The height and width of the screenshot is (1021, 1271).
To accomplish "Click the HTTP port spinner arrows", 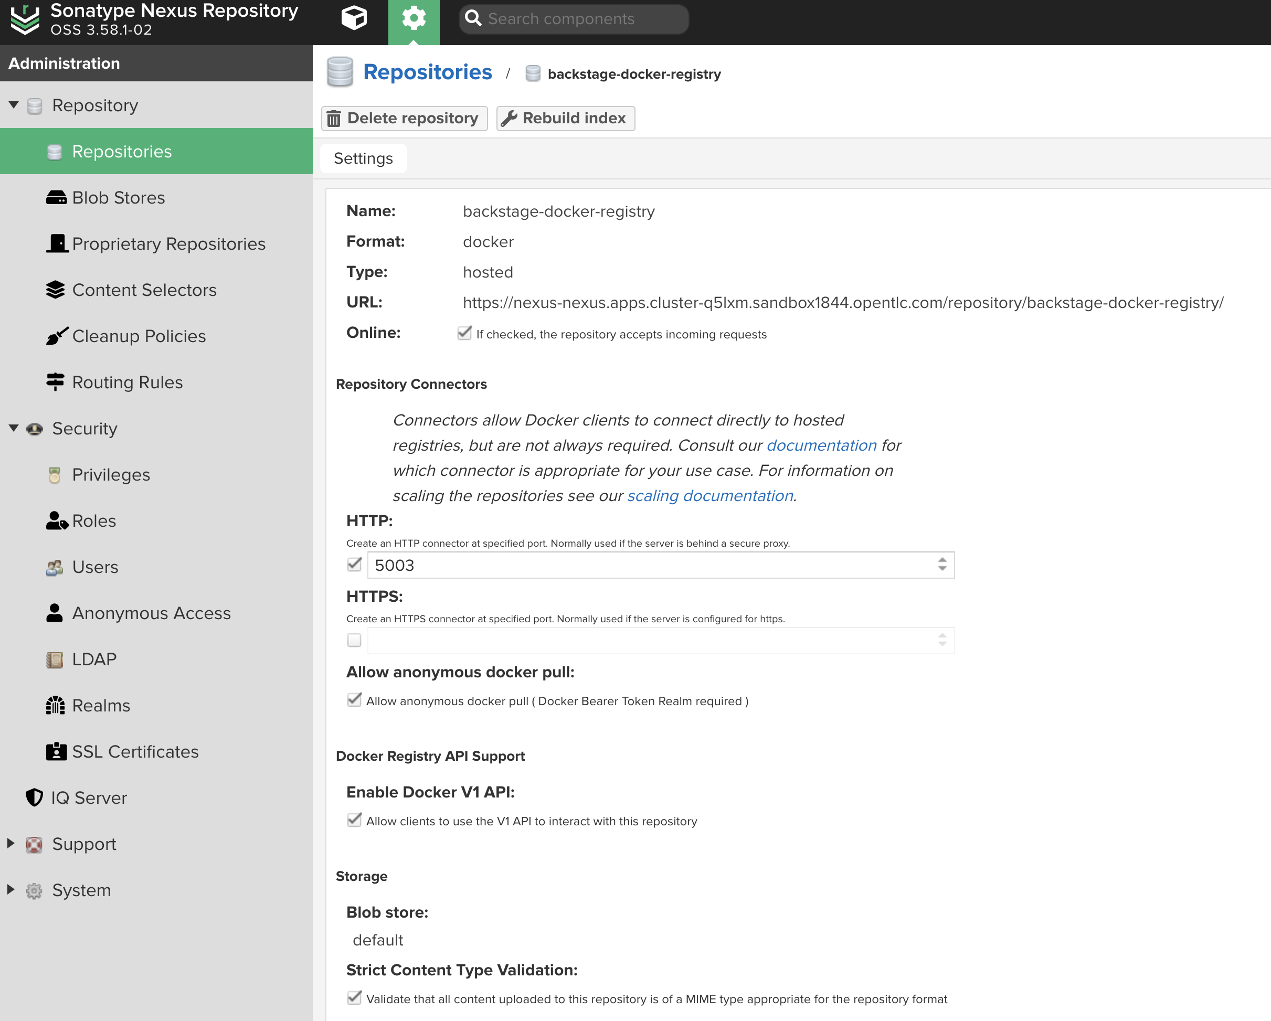I will 942,565.
